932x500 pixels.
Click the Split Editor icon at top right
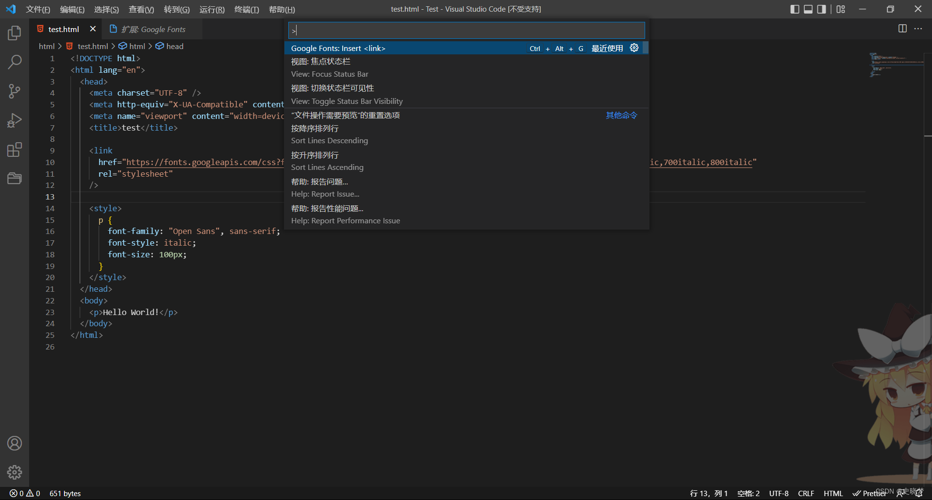click(902, 29)
